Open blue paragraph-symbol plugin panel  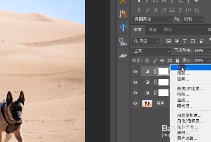[x=123, y=28]
